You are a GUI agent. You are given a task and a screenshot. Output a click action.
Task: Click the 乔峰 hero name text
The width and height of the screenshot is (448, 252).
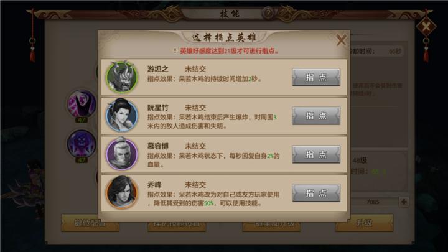[154, 185]
